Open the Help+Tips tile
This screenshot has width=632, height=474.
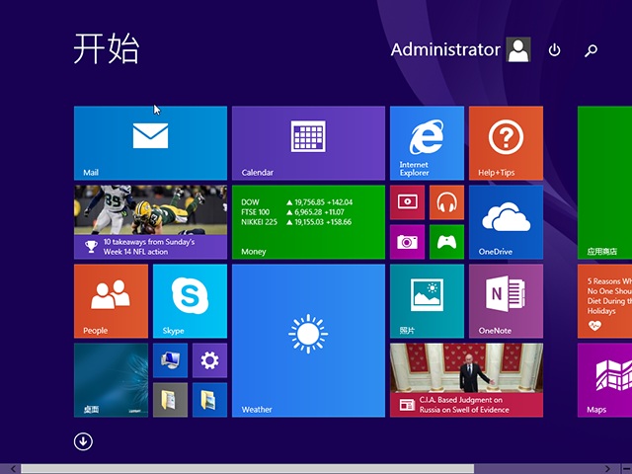(x=506, y=142)
